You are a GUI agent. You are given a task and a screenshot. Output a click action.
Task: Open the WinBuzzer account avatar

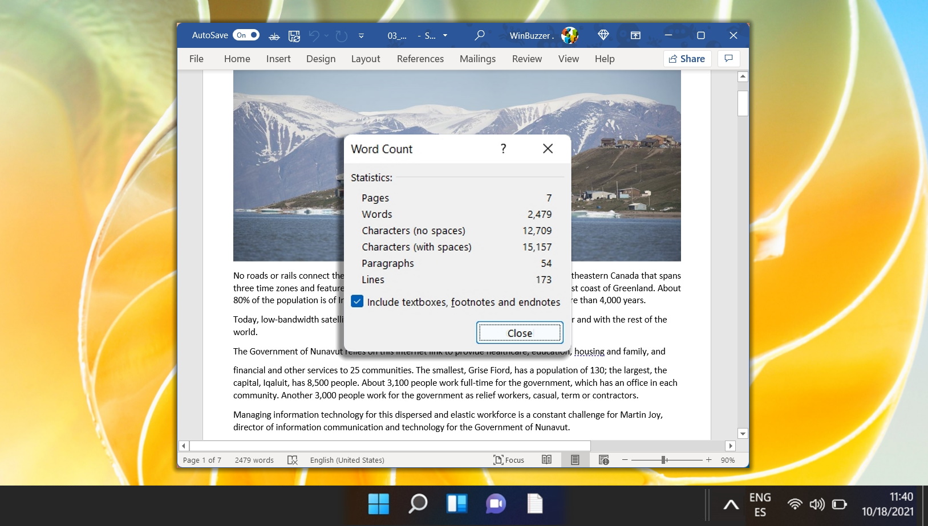tap(570, 35)
